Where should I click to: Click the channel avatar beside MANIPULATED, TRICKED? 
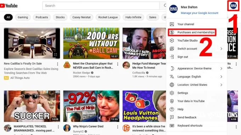(x=7, y=128)
